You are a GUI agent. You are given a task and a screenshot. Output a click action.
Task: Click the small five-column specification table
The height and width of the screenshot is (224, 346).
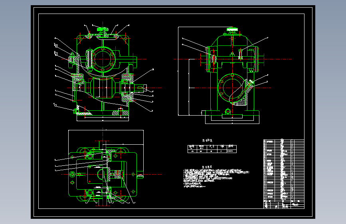click(x=212, y=149)
